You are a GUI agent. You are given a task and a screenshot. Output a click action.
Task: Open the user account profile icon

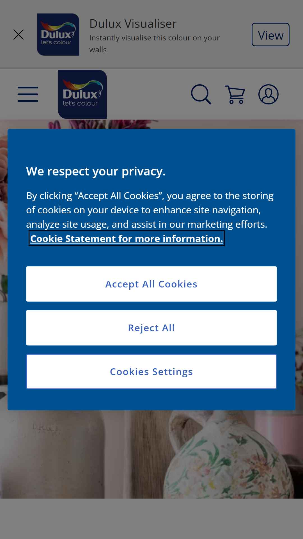(x=268, y=94)
